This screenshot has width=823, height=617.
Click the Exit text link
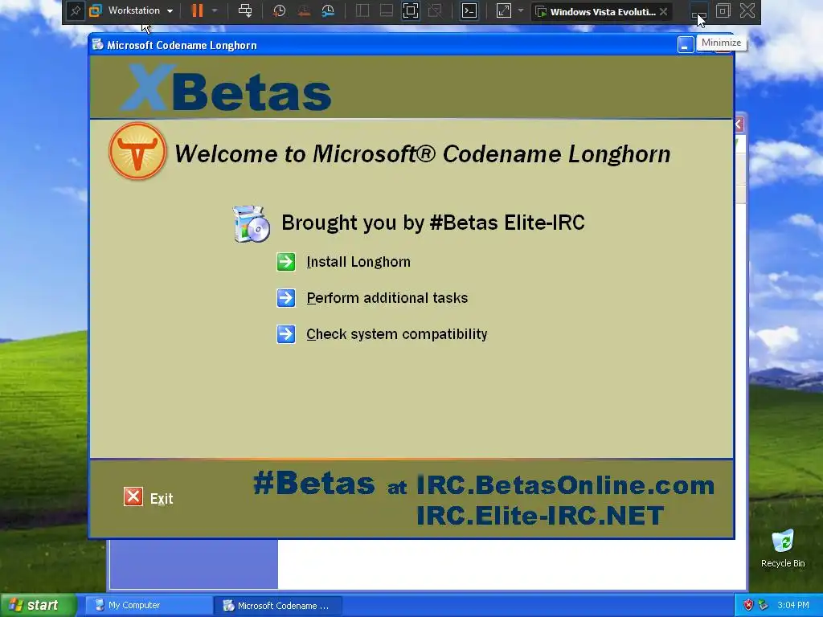162,498
